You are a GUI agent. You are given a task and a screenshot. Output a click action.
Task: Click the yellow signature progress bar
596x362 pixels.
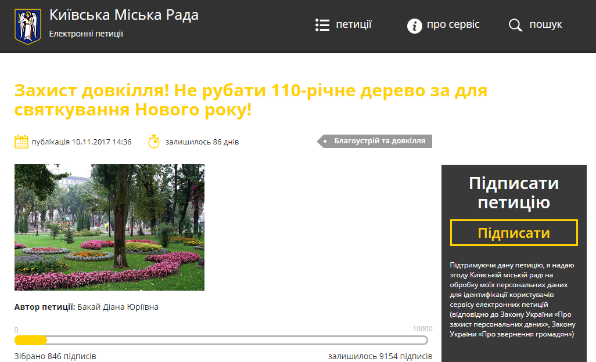click(30, 340)
